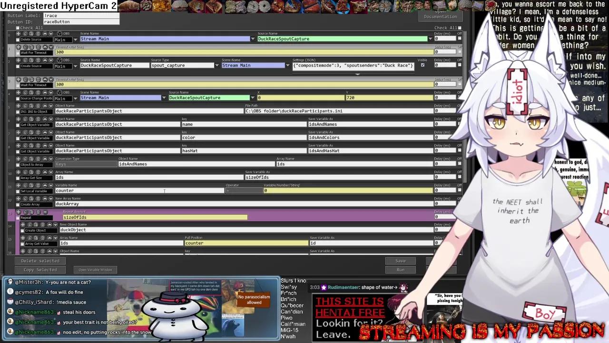Select the Object to Array row checkbox
This screenshot has height=343, width=609.
click(18, 164)
